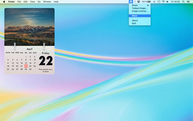Click the small plug icon next to battery

pyautogui.click(x=154, y=2)
